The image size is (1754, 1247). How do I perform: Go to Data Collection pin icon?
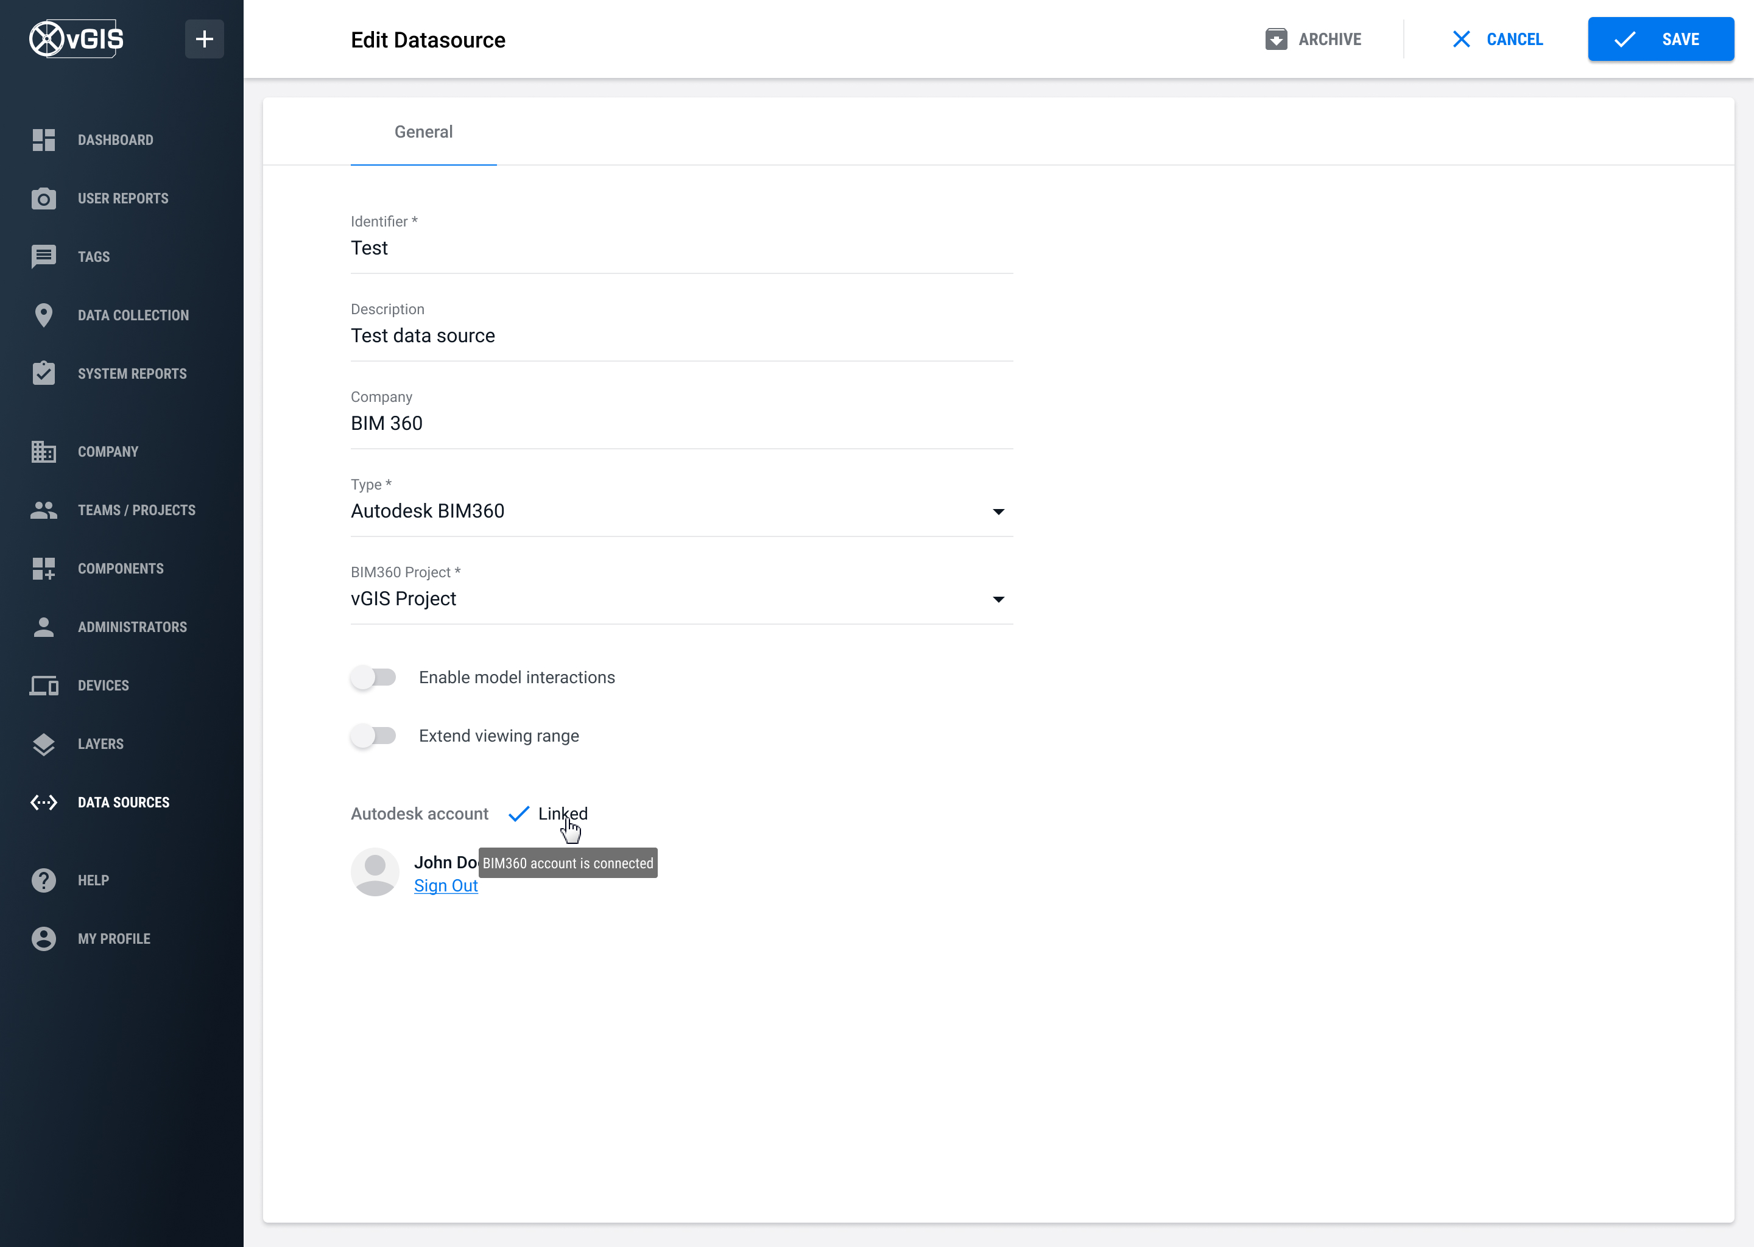[44, 315]
